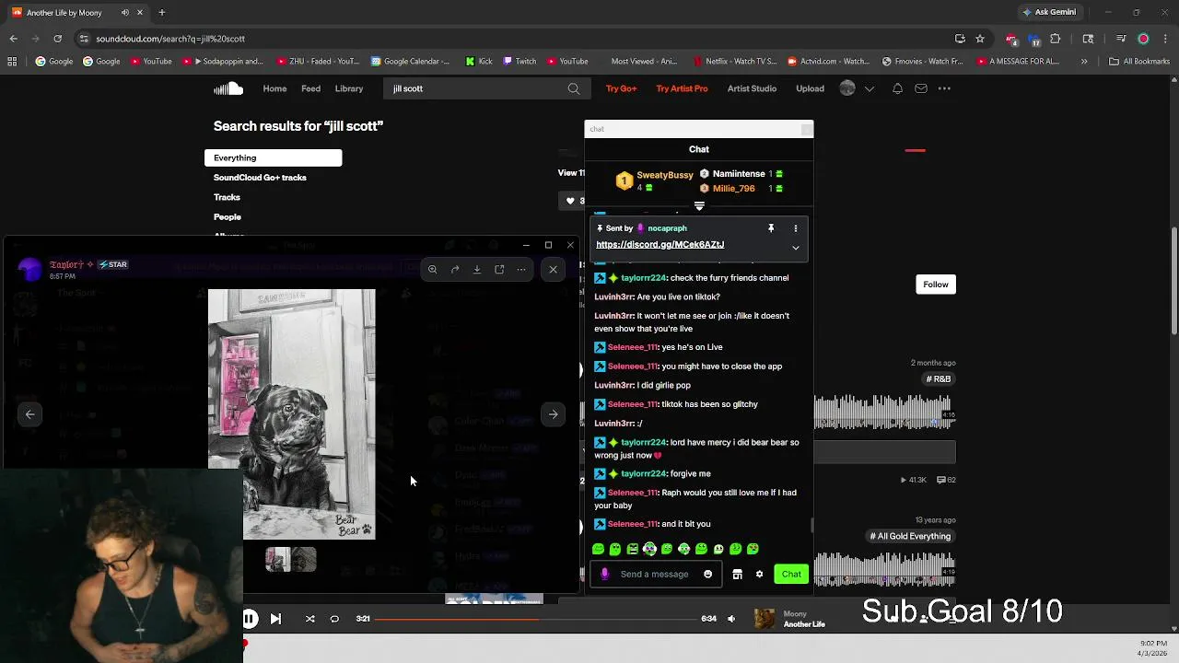Screen dimensions: 1179x663
Task: Open pinned message options menu
Action: coord(796,228)
